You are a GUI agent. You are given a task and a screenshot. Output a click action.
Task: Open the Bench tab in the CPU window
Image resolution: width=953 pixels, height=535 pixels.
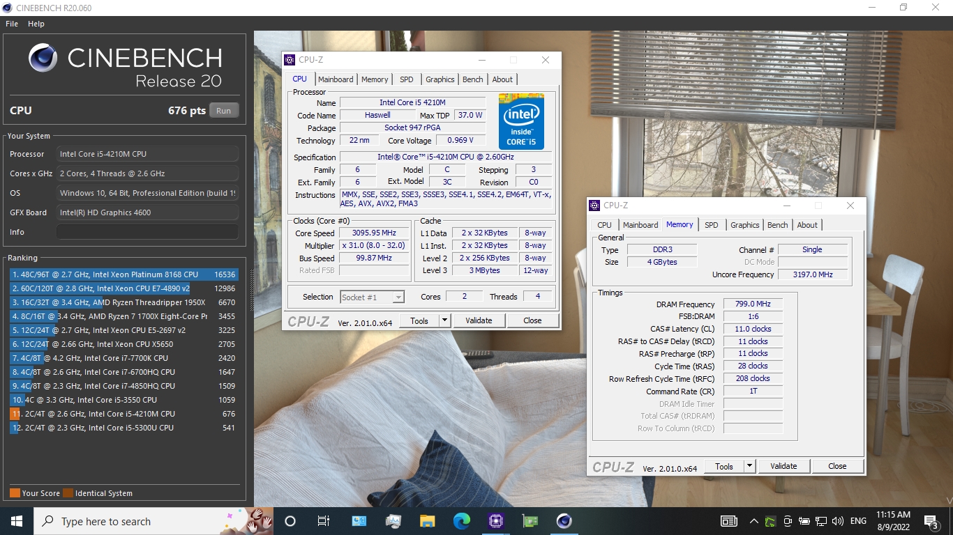click(473, 79)
